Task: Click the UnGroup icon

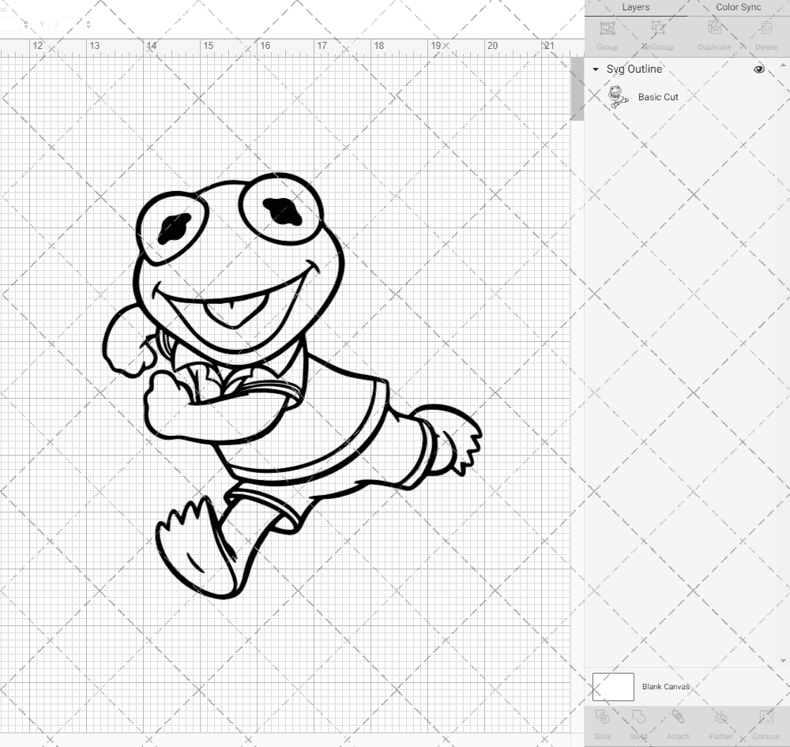Action: coord(658,28)
